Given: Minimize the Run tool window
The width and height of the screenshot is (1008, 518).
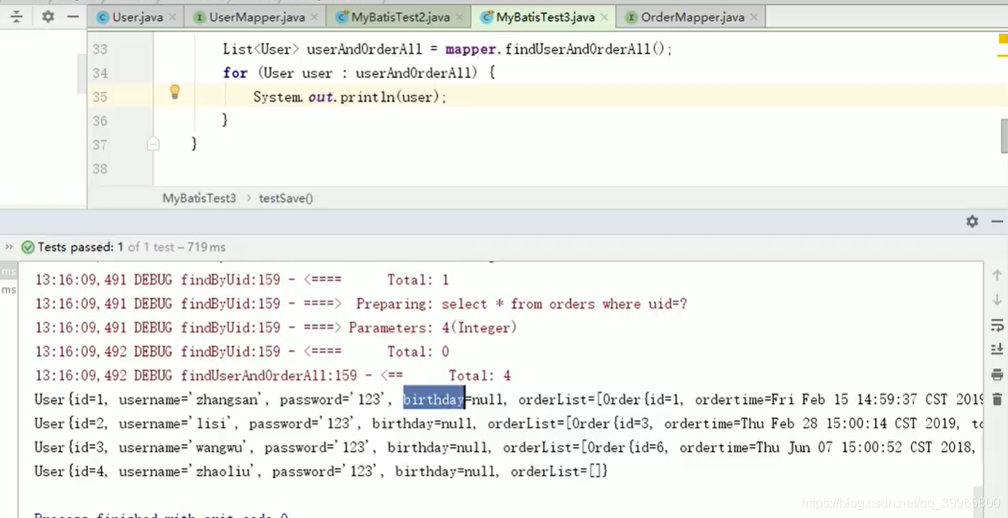Looking at the screenshot, I should pos(997,221).
